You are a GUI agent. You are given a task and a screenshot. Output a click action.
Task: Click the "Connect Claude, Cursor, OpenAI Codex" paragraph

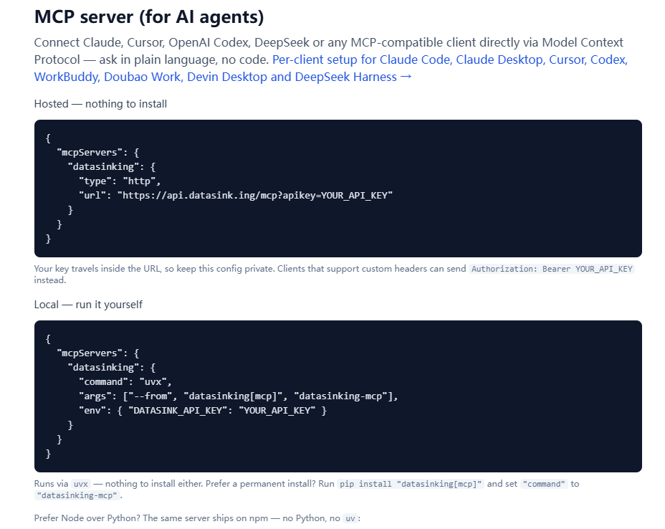pyautogui.click(x=331, y=59)
